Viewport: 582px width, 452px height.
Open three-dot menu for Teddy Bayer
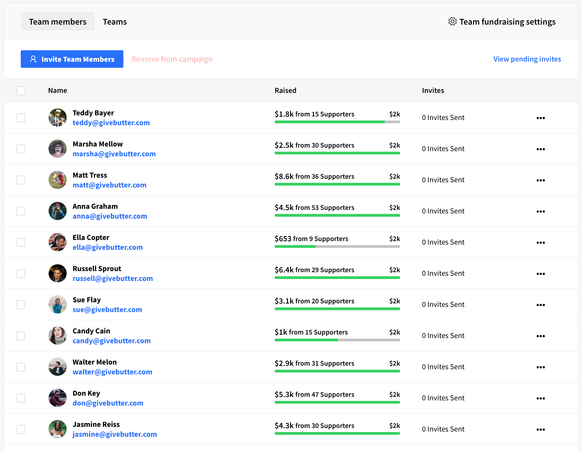[541, 118]
